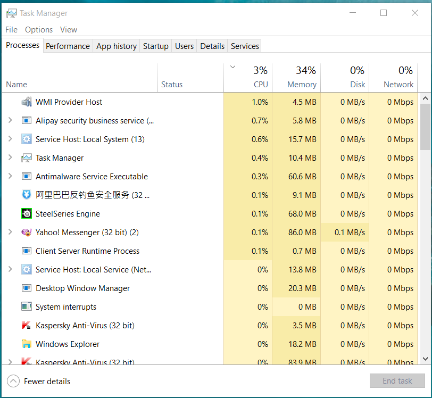This screenshot has height=398, width=432.
Task: Click the Service Host: Local System gear icon
Action: pos(27,139)
